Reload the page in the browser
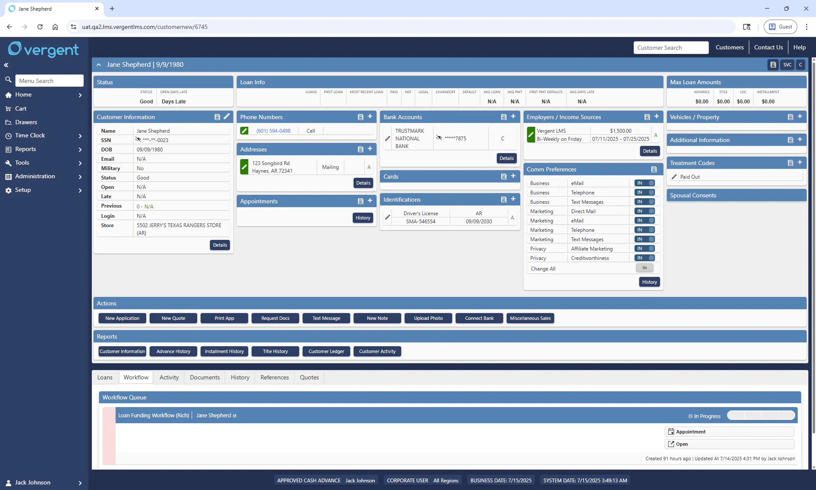The image size is (816, 490). [40, 27]
